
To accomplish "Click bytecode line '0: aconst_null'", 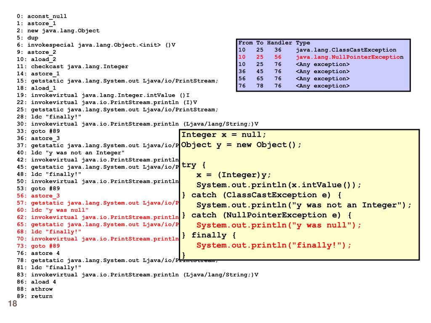I will [42, 16].
